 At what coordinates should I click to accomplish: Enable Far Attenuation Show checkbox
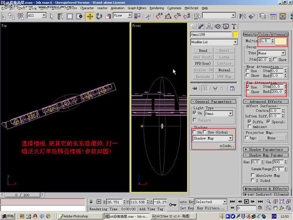tap(248, 92)
